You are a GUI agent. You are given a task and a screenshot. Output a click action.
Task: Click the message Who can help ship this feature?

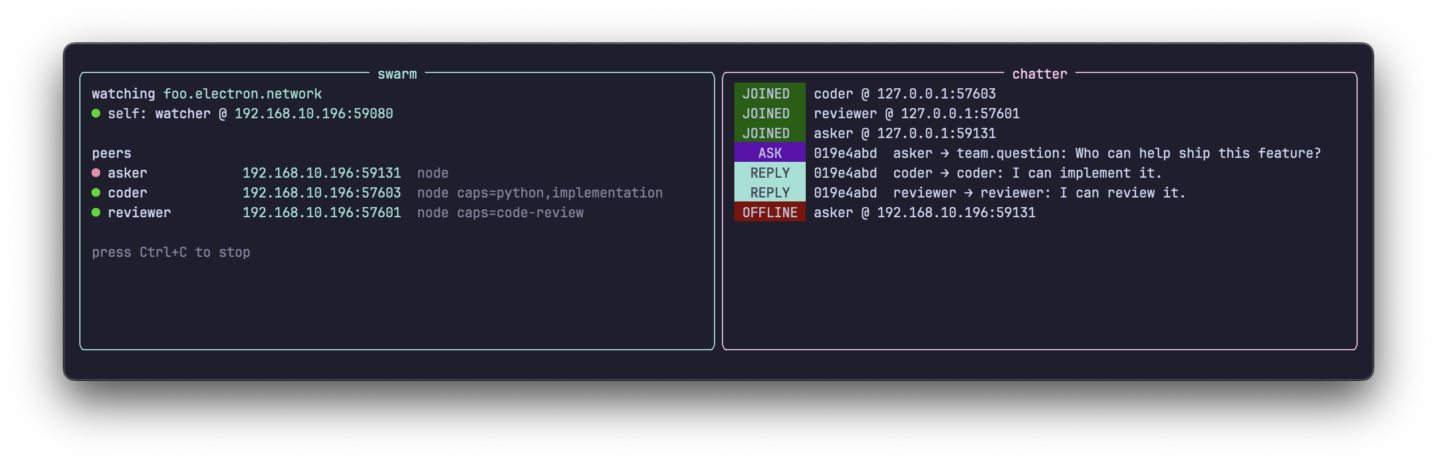(1198, 153)
